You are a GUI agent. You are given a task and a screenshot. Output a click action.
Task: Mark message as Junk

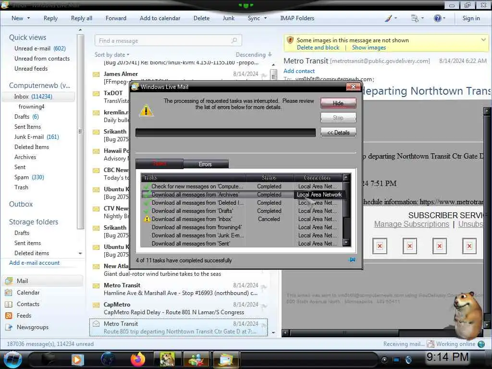click(228, 18)
